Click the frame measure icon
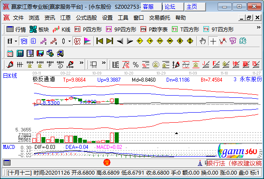264x179 pixels. point(93,65)
